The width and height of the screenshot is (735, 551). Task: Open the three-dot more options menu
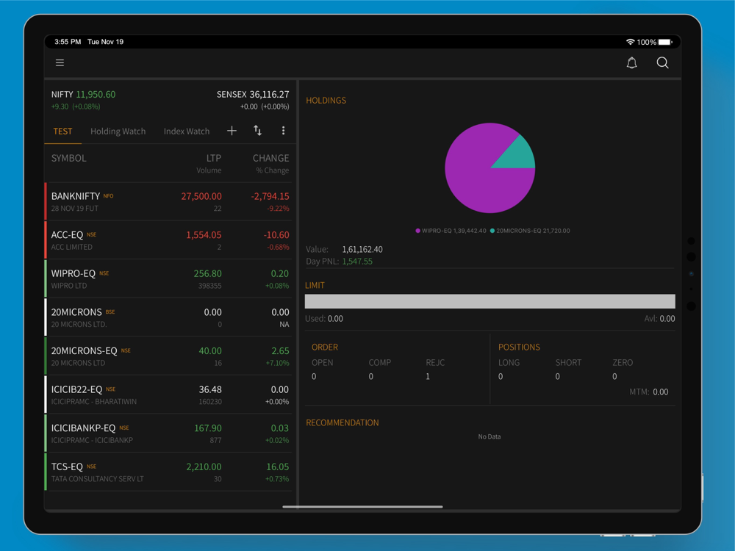(283, 131)
